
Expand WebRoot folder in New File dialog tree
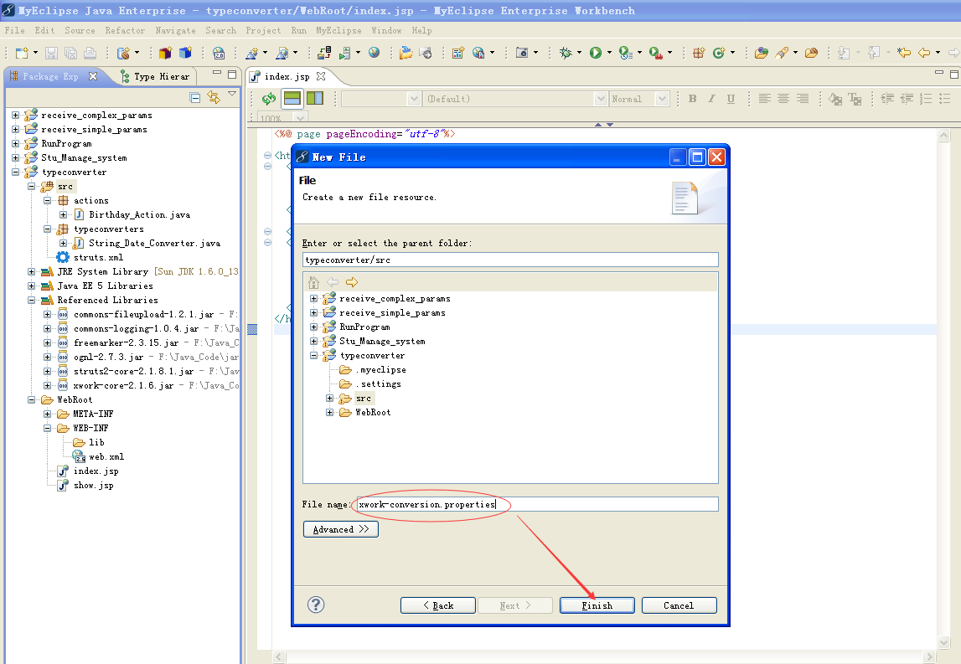pyautogui.click(x=330, y=412)
